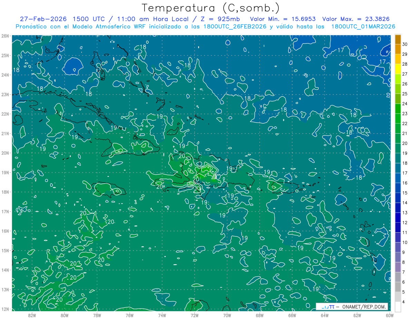Screen dimensions: 414x320
Task: Select the "27-Feb-2026" date text
Action: (x=43, y=19)
